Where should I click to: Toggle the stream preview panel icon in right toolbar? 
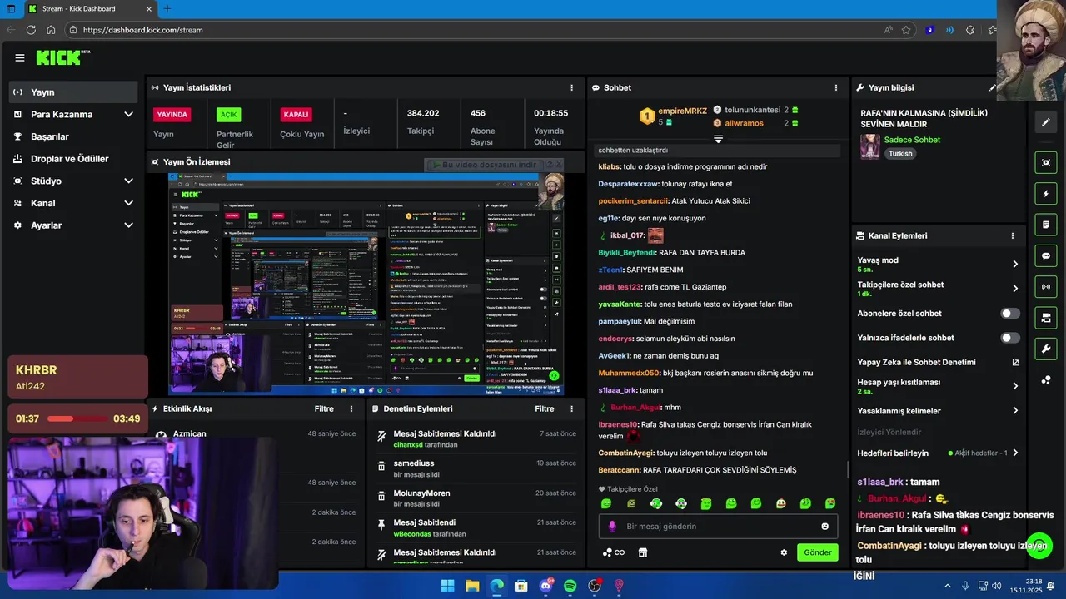[x=1046, y=162]
